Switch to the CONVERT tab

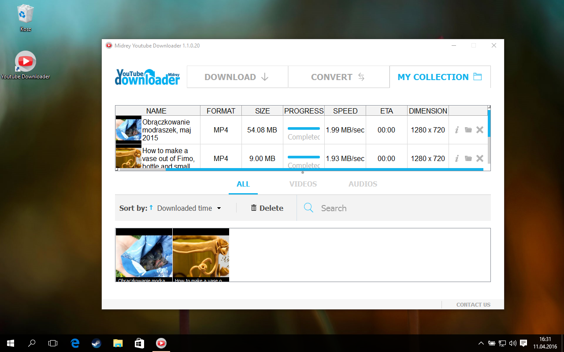coord(338,77)
